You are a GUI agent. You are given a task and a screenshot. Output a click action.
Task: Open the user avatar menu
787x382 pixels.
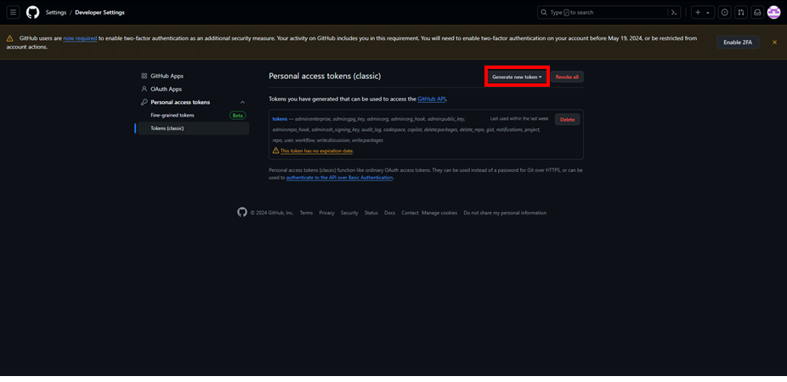pos(774,12)
